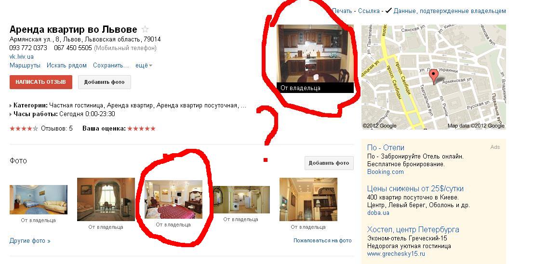Click the Печать link
Image resolution: width=534 pixels, height=264 pixels.
tap(342, 11)
